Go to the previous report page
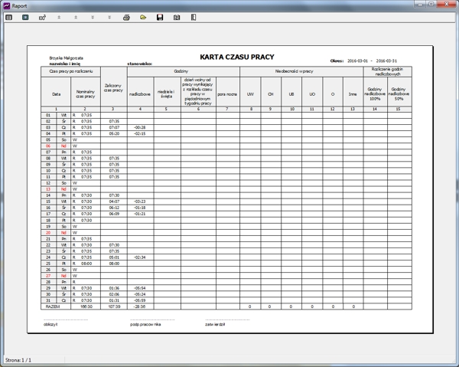This screenshot has width=459, height=367. click(76, 17)
